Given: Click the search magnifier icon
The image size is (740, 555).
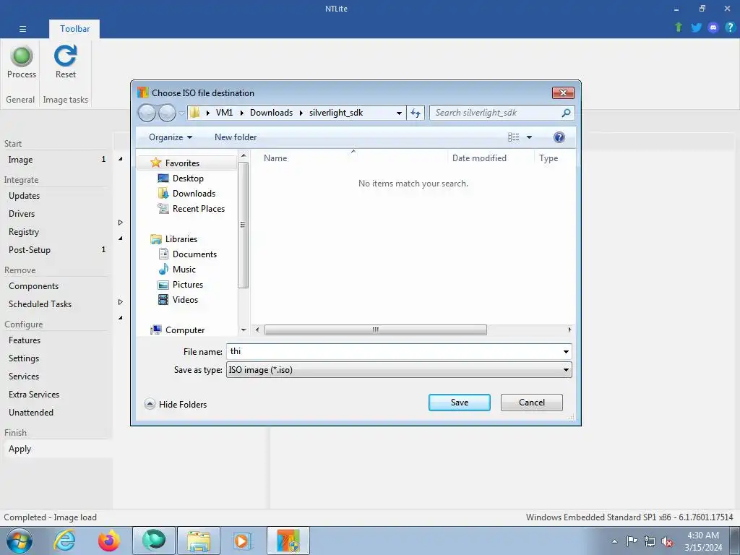Looking at the screenshot, I should pyautogui.click(x=566, y=113).
